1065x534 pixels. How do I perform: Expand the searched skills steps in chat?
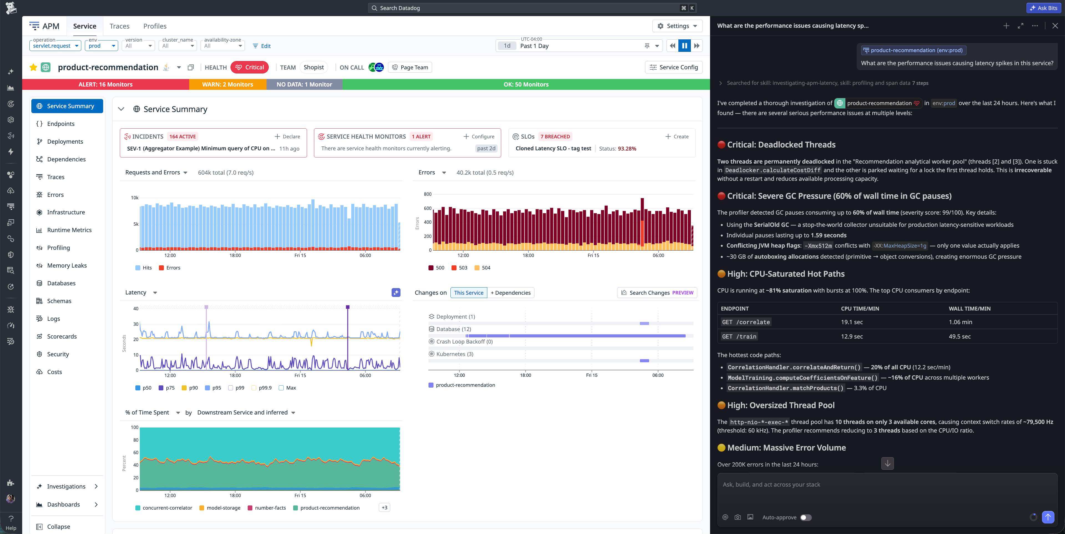pos(721,83)
